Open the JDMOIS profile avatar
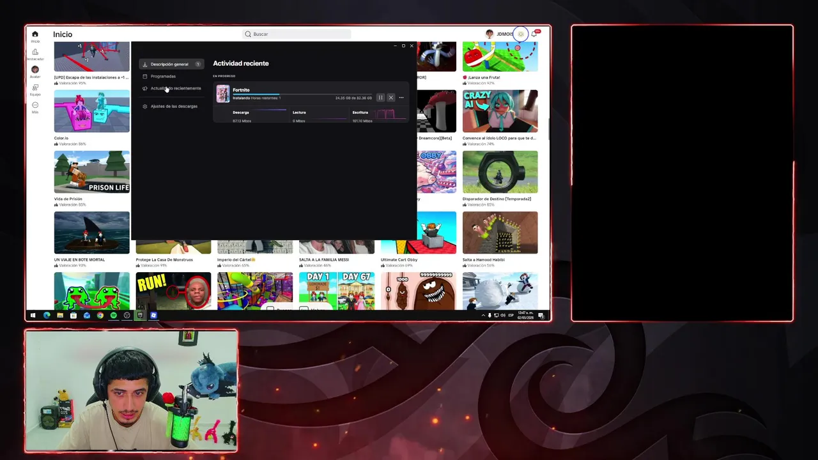Viewport: 818px width, 460px height. coord(489,34)
